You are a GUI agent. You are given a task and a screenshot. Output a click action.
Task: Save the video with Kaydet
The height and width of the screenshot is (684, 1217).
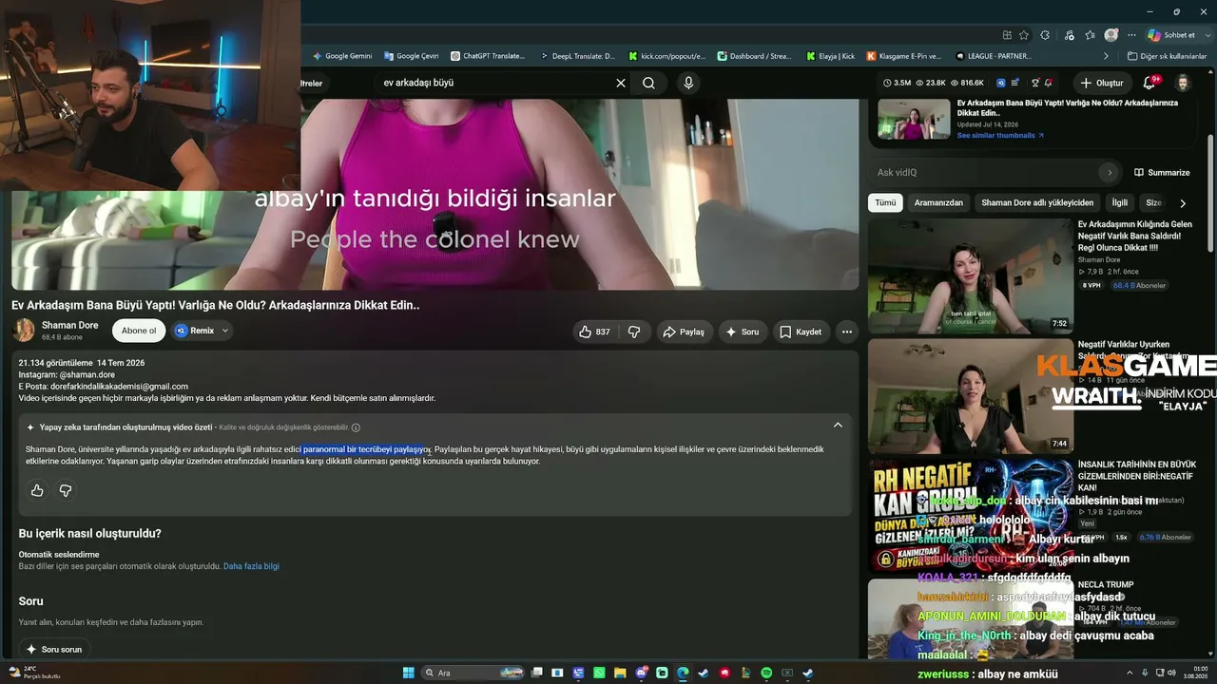(x=801, y=332)
